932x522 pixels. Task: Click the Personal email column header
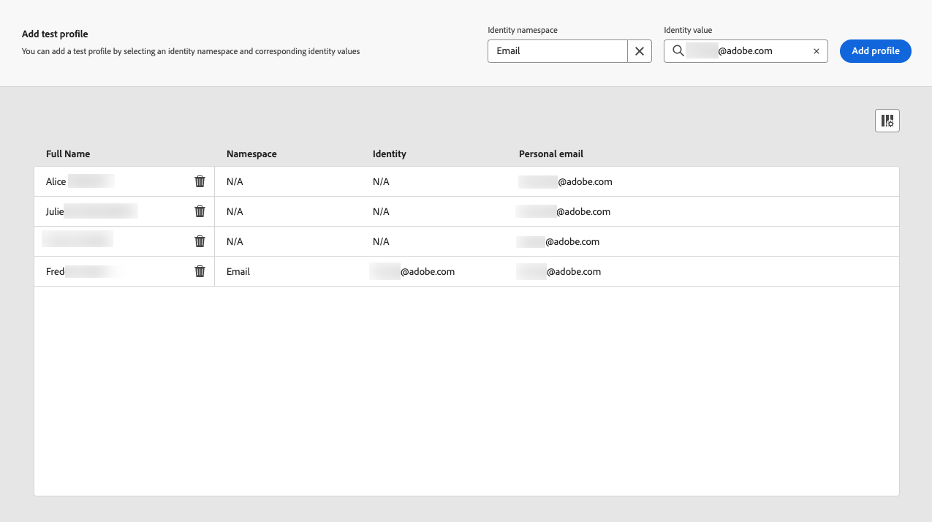coord(551,154)
